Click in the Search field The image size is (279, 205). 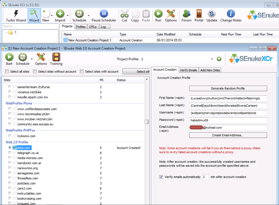point(30,26)
